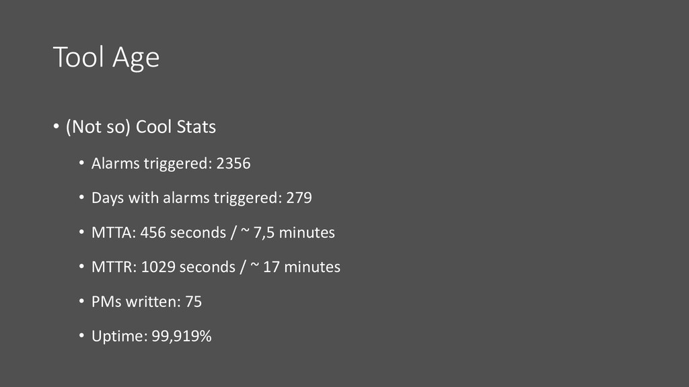Select the number 75
Viewport: 689px width, 387px height.
tap(193, 302)
